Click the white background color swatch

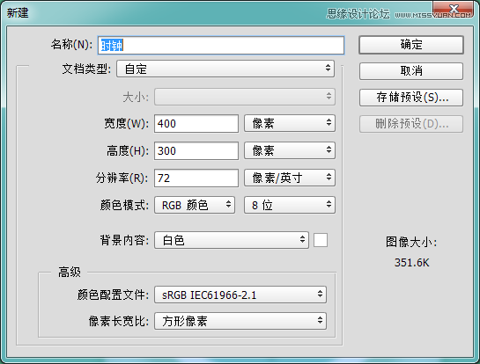pyautogui.click(x=321, y=240)
